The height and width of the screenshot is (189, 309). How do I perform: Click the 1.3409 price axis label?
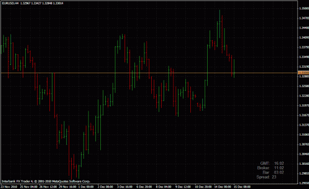(x=304, y=38)
